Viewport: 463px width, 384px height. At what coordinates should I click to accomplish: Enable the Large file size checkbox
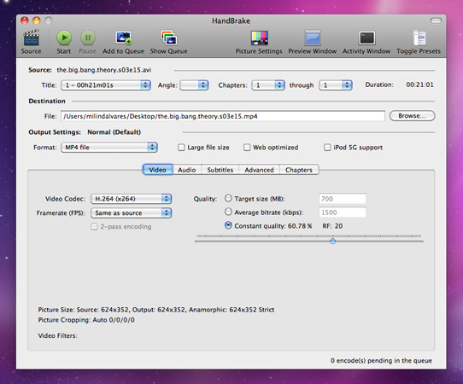[181, 147]
